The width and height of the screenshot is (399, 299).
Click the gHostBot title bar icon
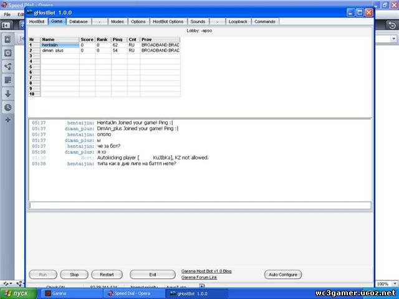tap(30, 12)
